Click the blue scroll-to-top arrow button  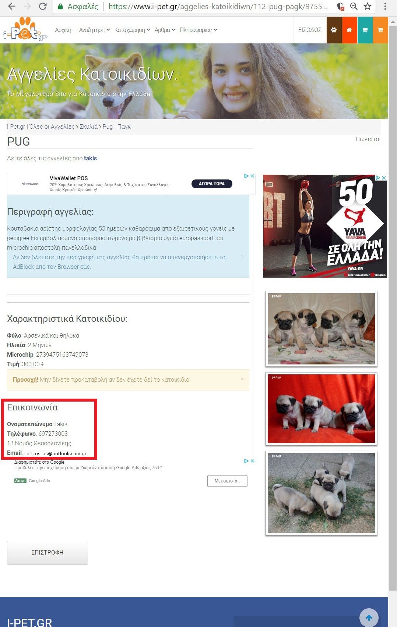(x=369, y=618)
